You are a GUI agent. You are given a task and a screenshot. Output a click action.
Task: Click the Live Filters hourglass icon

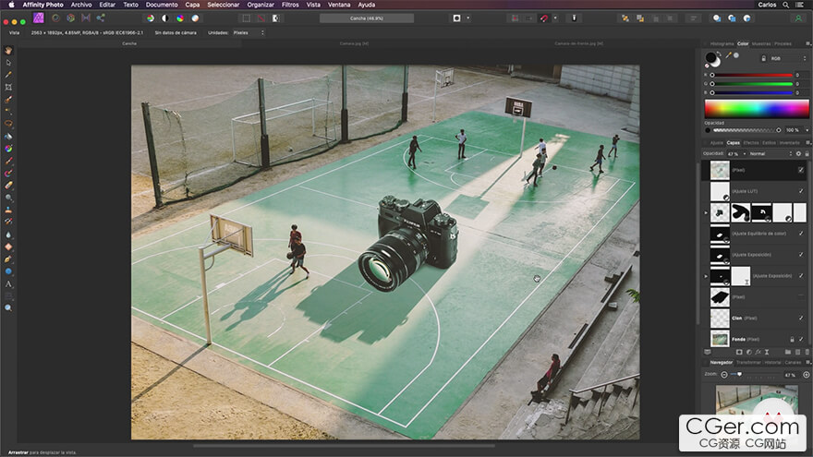click(767, 352)
